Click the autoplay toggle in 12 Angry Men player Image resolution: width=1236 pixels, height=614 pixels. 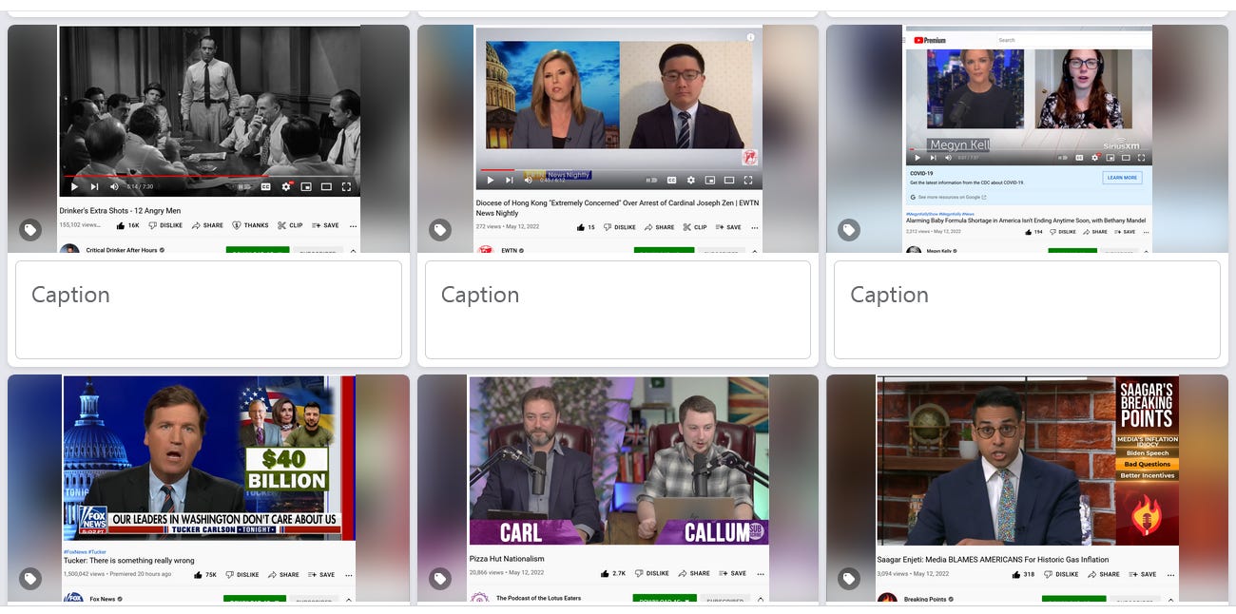coord(244,186)
